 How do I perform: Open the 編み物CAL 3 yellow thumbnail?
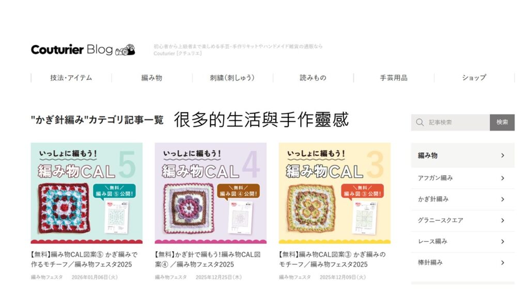point(335,193)
